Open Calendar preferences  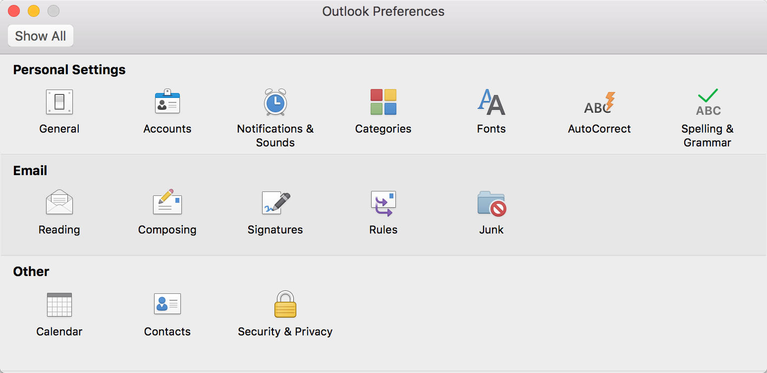[59, 304]
